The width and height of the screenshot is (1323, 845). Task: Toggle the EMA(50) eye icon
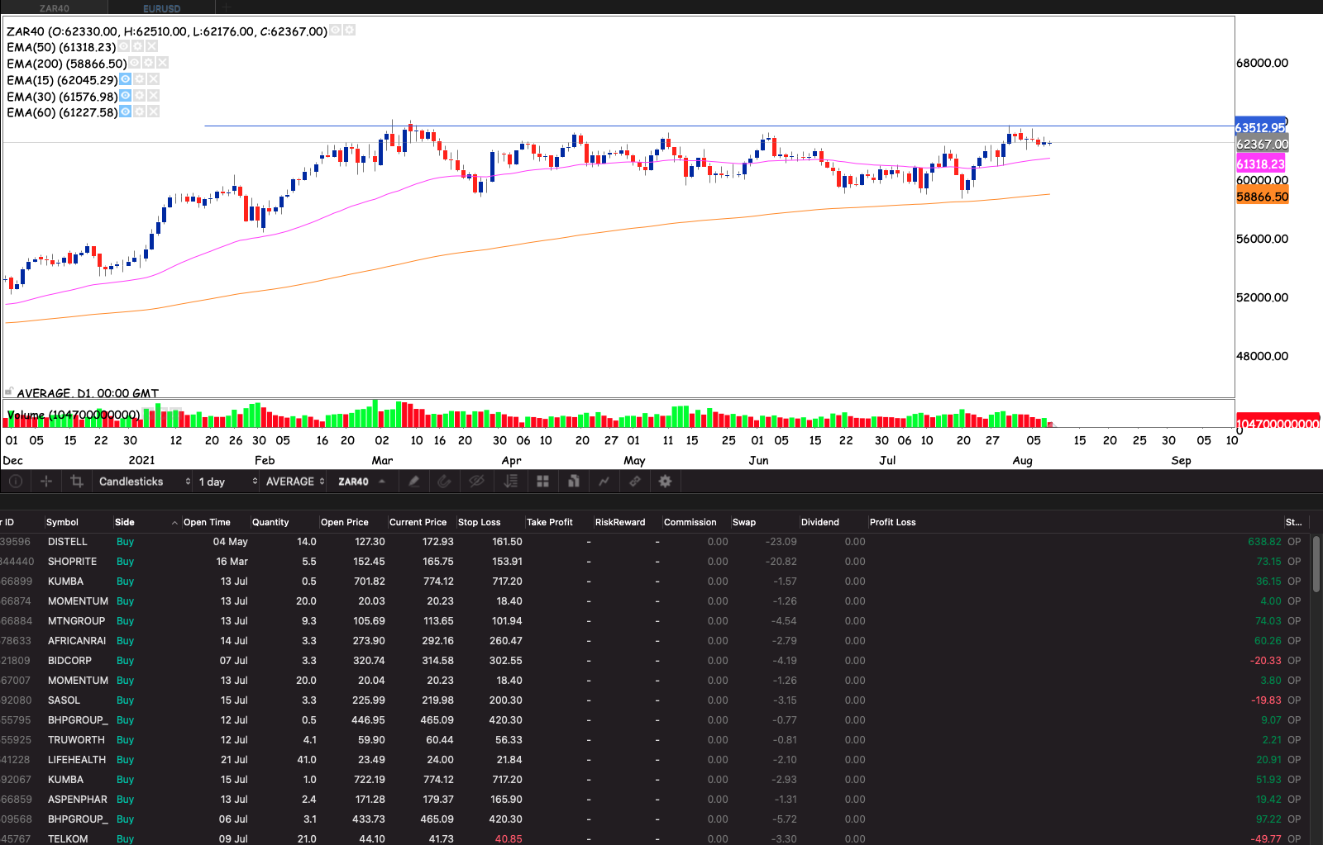(x=124, y=47)
